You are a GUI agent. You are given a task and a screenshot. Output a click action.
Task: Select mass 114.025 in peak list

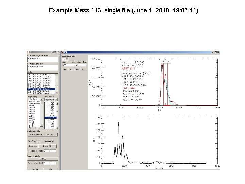(x=51, y=122)
